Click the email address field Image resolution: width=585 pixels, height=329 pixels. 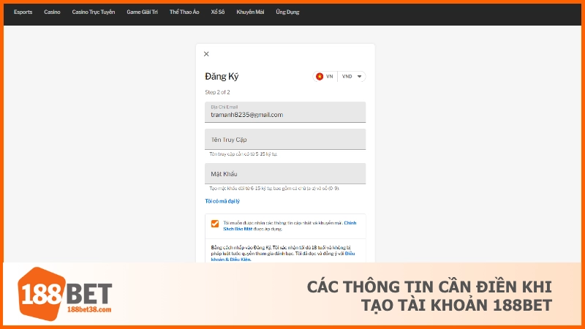coord(285,112)
